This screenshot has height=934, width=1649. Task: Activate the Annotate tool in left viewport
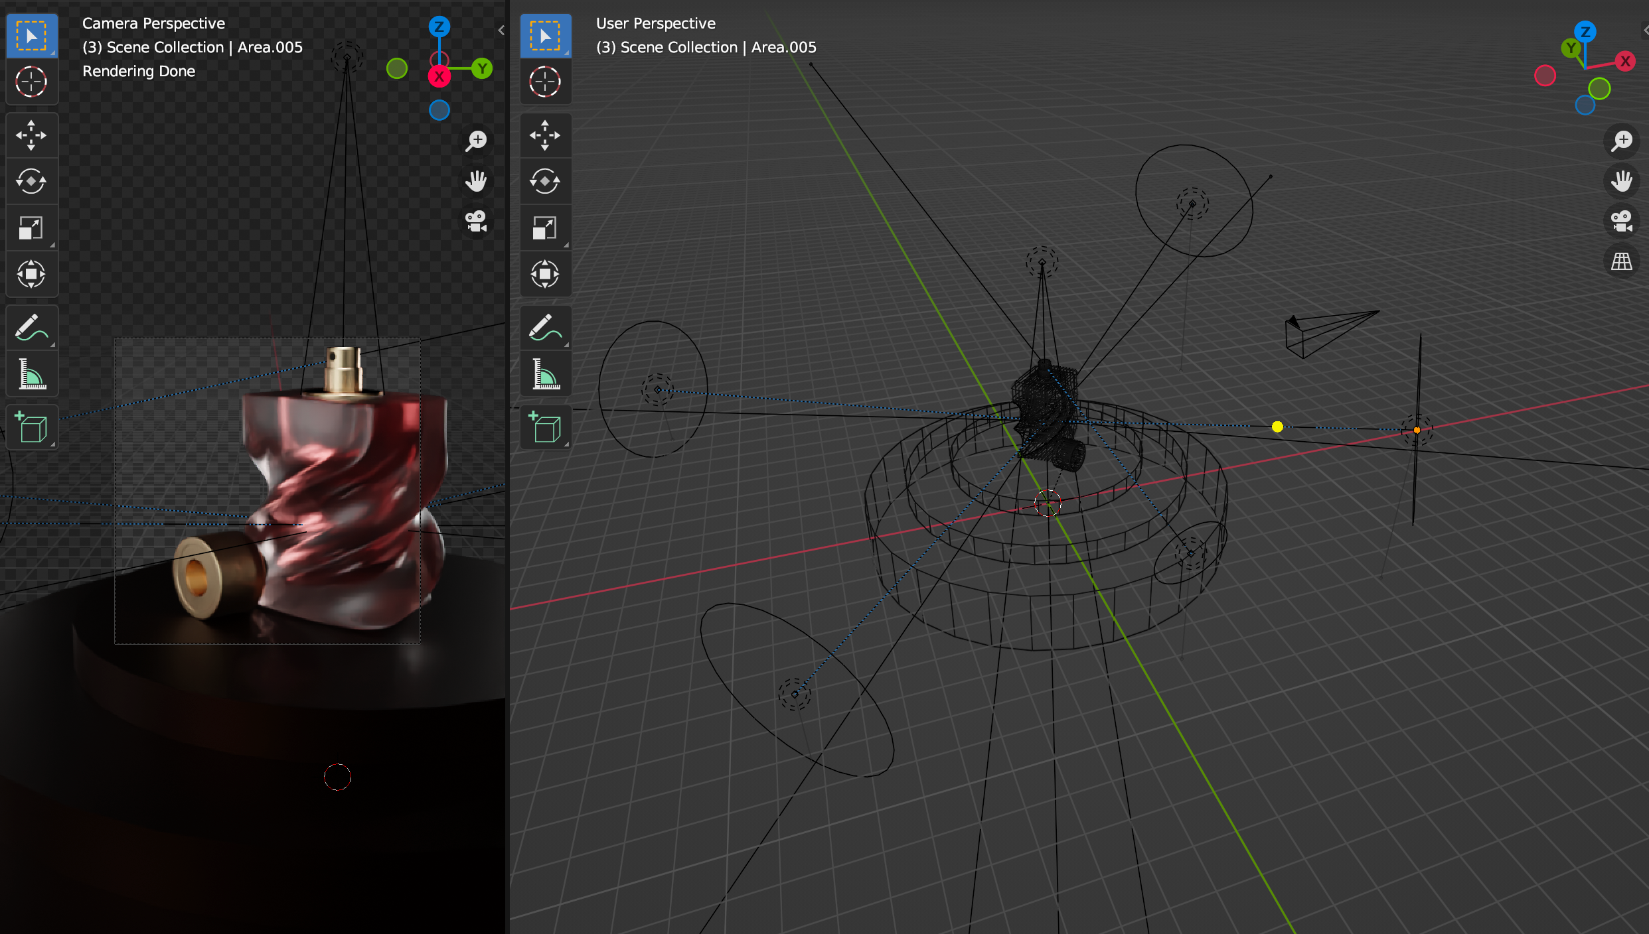click(31, 328)
